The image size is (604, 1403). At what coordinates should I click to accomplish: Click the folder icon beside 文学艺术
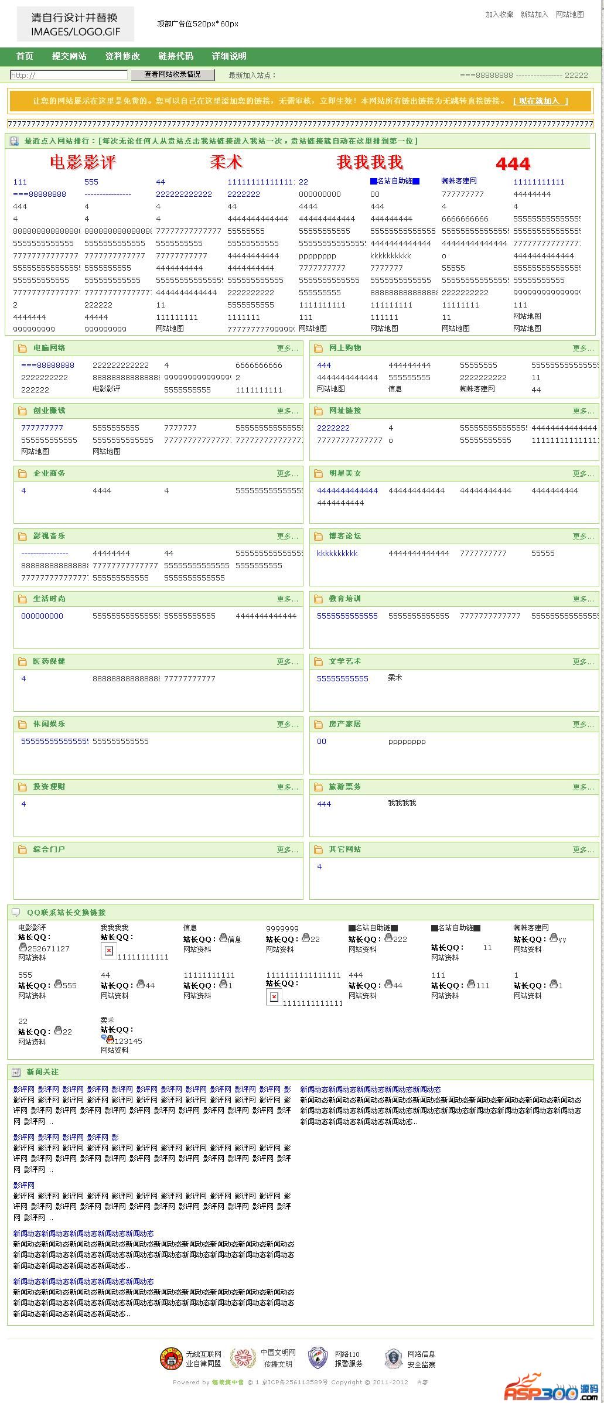coord(319,662)
